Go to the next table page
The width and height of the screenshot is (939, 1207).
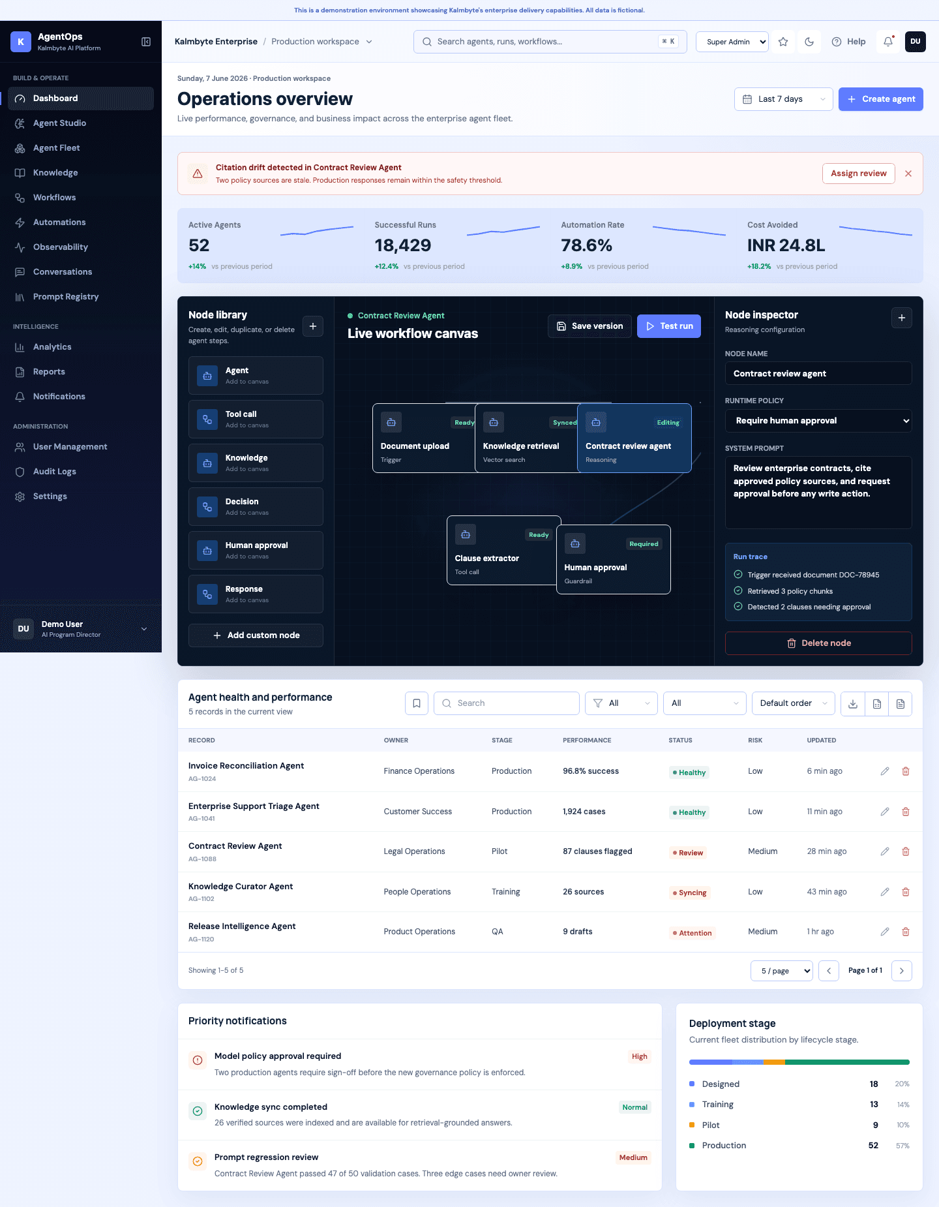[902, 971]
